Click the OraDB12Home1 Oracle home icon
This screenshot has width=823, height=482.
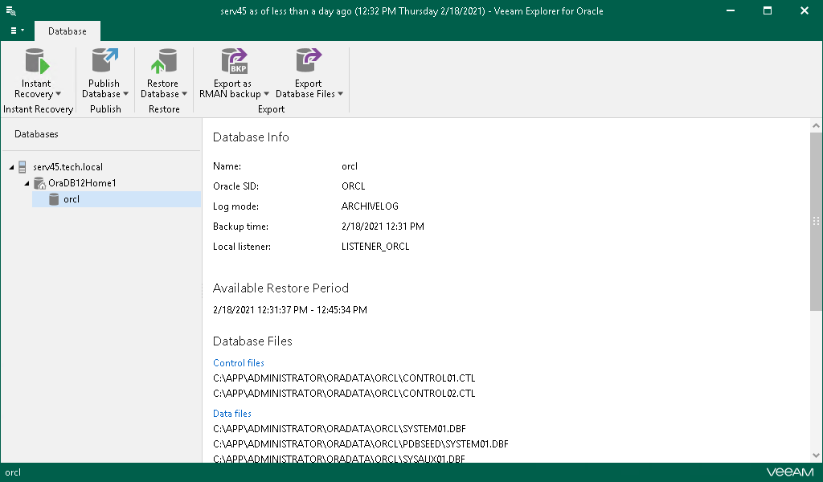pyautogui.click(x=39, y=183)
